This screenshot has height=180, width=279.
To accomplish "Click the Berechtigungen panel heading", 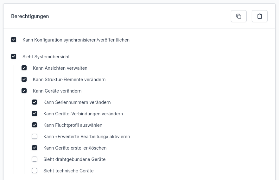I will (x=30, y=16).
